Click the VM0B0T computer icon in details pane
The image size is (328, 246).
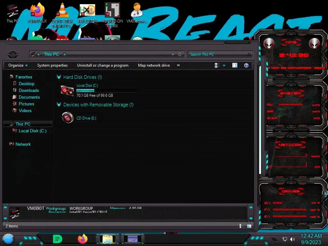coord(15,213)
